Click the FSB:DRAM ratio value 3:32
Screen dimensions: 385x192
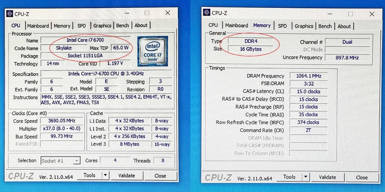point(308,84)
